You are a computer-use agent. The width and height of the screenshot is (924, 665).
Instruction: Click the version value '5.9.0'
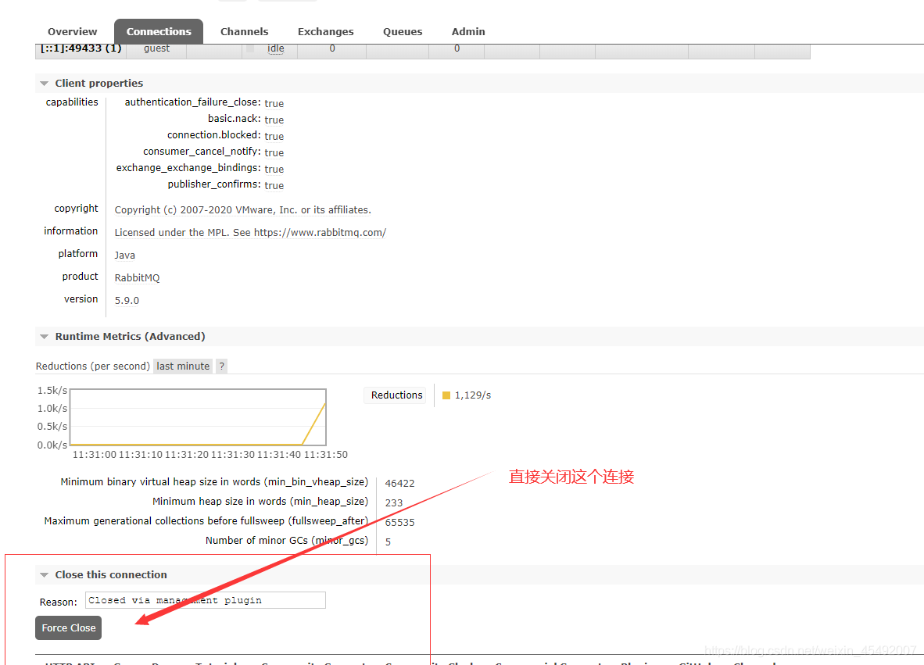click(x=127, y=300)
